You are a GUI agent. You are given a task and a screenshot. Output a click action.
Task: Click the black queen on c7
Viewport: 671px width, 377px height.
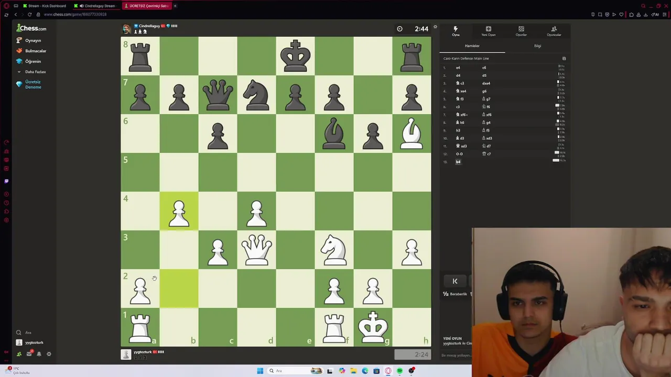(218, 94)
